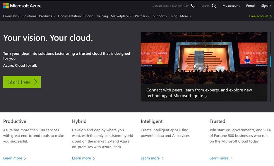Click the arrow after Microsoft Ignite caption
This screenshot has height=166, width=274.
[x=206, y=96]
